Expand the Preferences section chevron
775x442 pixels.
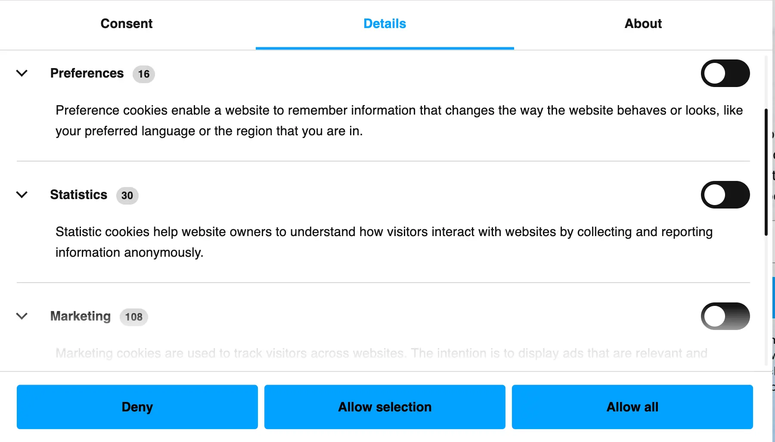tap(22, 73)
